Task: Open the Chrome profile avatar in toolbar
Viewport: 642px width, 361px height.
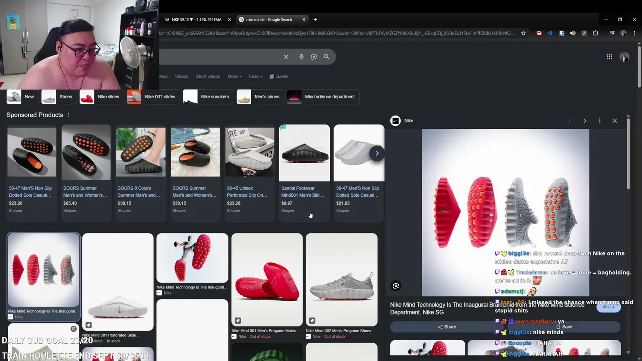Action: click(x=623, y=33)
